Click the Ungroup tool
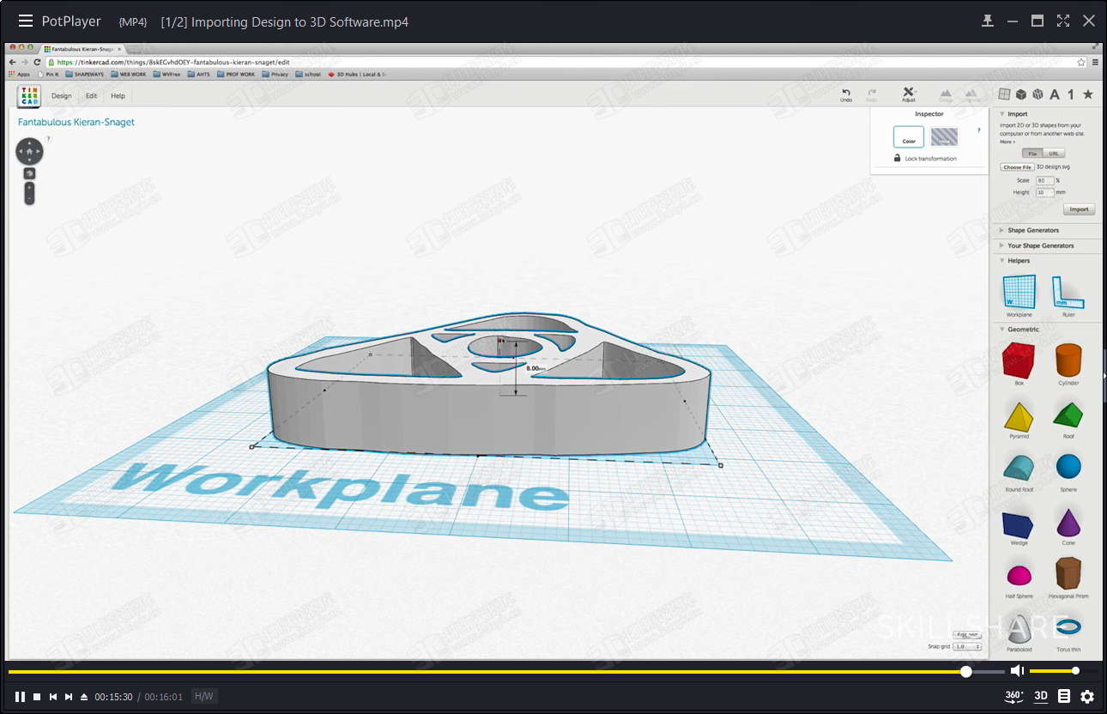Screen dimensions: 1107x714 [x=971, y=94]
